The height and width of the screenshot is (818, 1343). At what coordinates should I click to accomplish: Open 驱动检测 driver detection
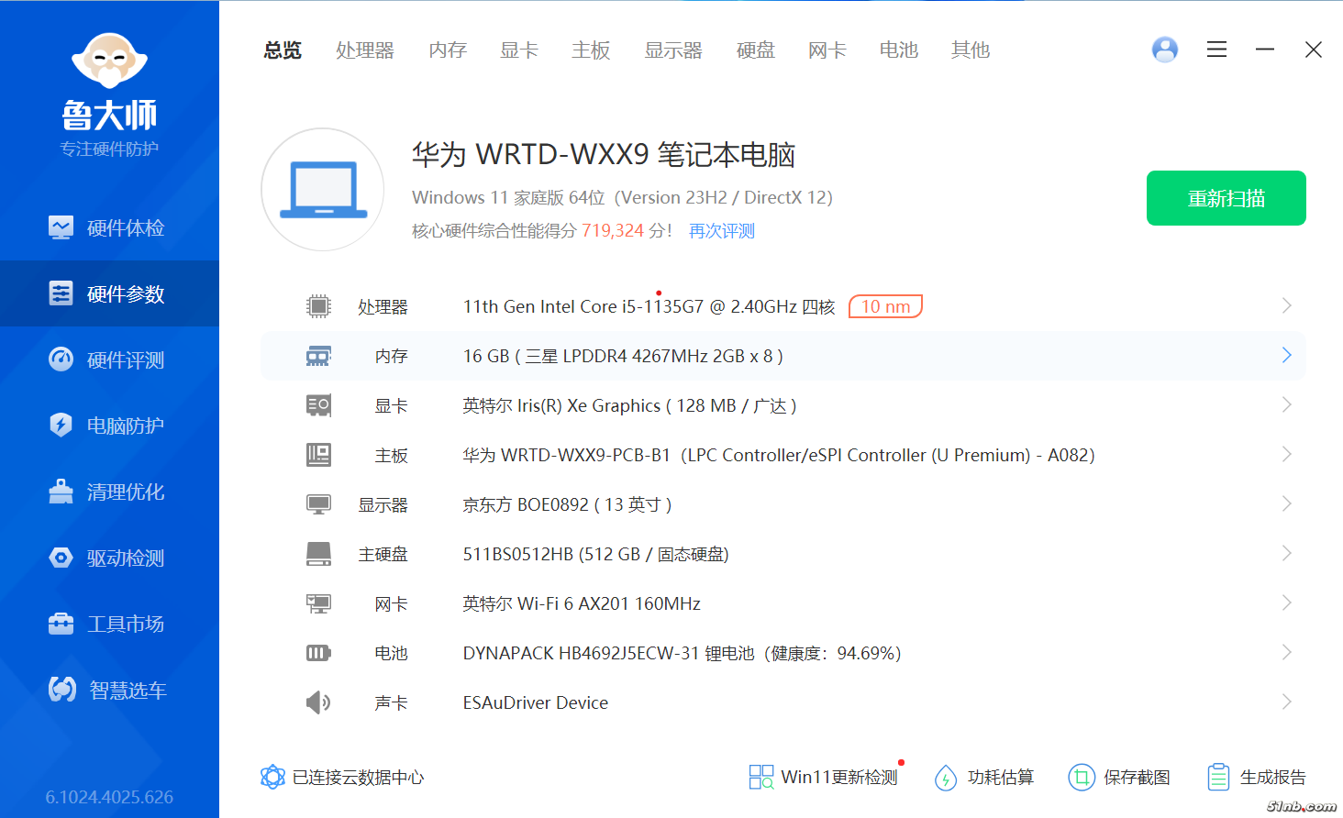click(x=108, y=558)
